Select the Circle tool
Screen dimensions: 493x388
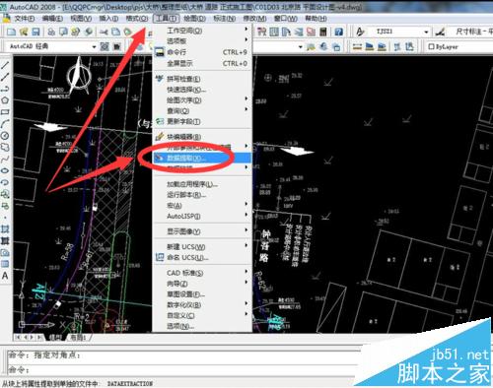[x=5, y=136]
